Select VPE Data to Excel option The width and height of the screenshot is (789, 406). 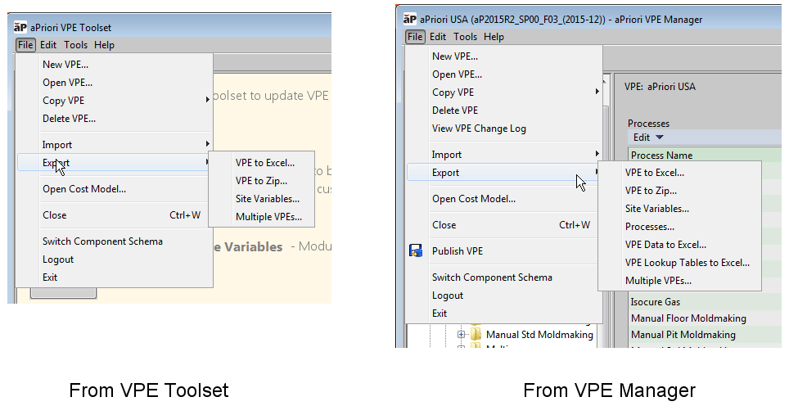click(665, 245)
